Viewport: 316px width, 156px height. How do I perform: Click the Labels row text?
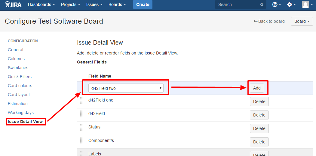pos(95,154)
